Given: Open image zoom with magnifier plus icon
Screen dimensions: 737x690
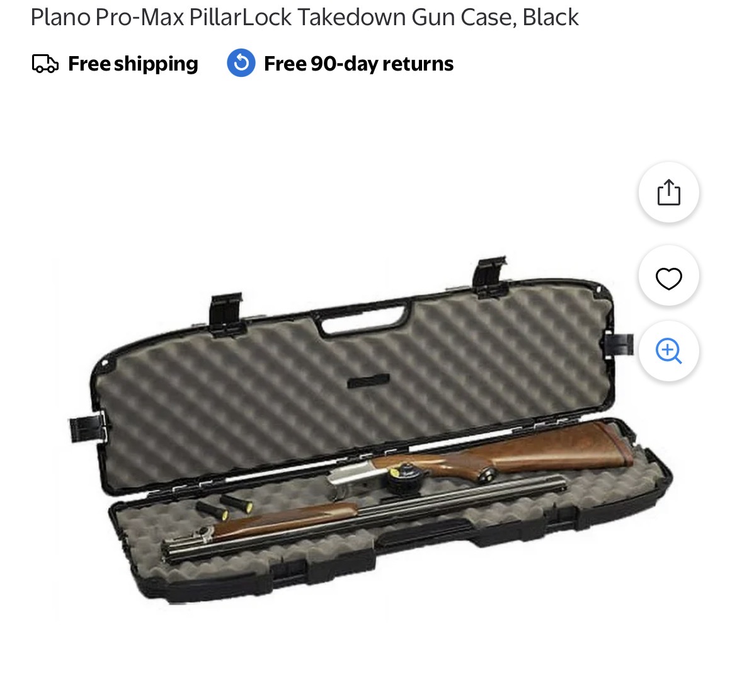Looking at the screenshot, I should 668,351.
